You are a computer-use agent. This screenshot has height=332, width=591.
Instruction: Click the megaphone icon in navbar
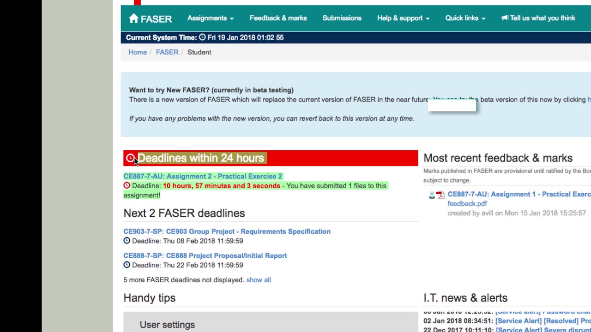[505, 18]
